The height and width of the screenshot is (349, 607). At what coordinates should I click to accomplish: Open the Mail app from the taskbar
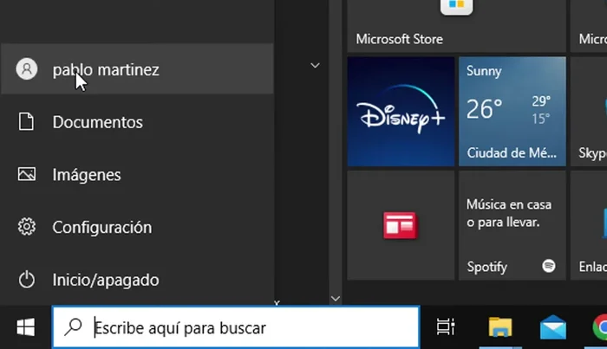[553, 327]
